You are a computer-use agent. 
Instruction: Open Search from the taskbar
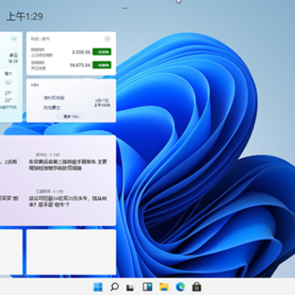[x=115, y=287]
